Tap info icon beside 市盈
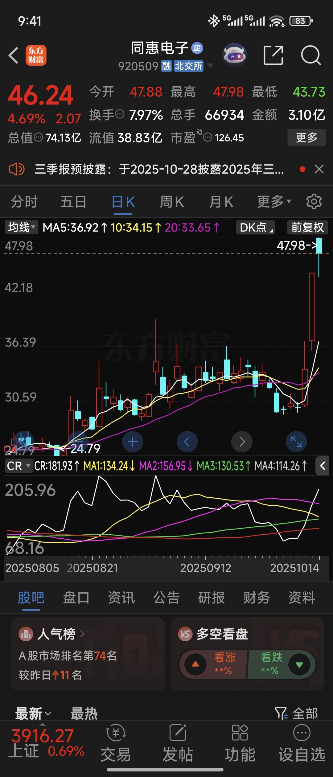The image size is (333, 777). (208, 137)
